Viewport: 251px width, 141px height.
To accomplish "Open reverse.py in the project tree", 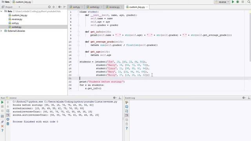I will pos(17,19).
